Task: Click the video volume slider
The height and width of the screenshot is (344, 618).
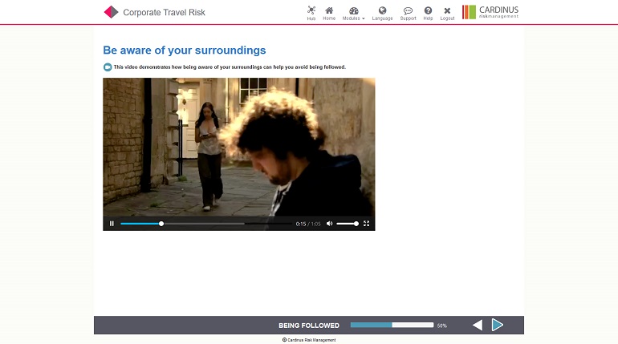Action: coord(348,224)
